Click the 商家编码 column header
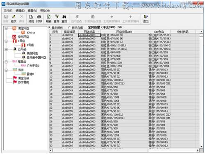The image size is (205, 155). coord(70,32)
